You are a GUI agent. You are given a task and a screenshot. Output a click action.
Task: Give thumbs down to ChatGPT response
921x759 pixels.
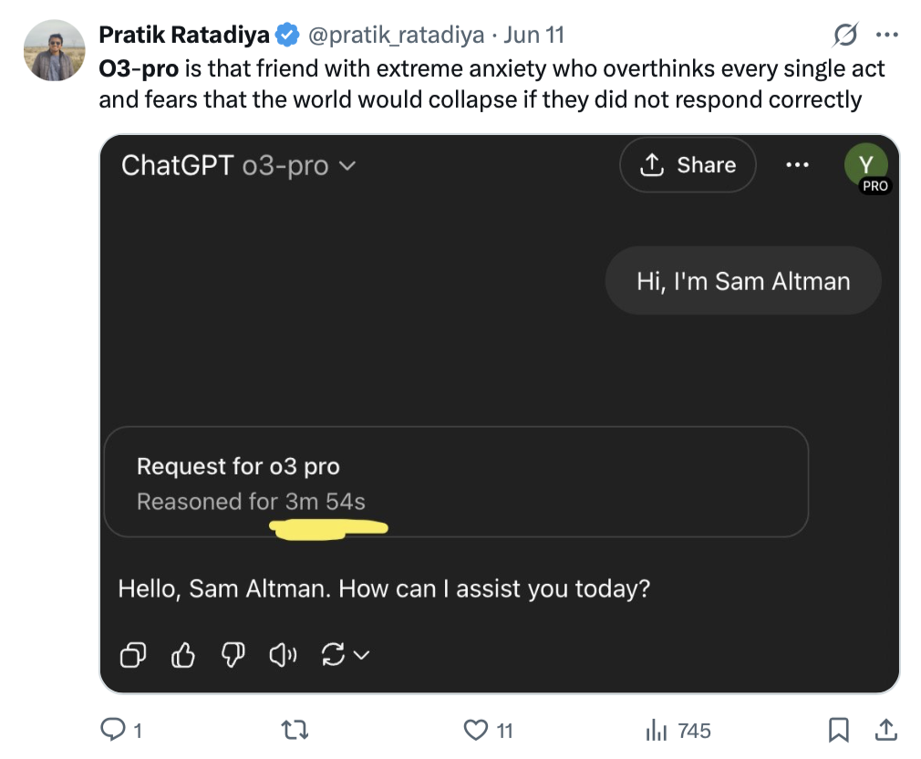tap(234, 654)
